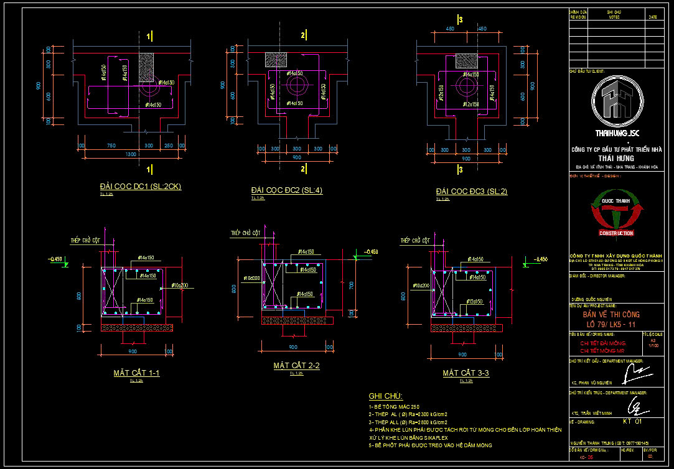Viewport: 674px width, 469px height.
Task: Select the 'BẢN VẼ THI CÔNG' project title
Action: pyautogui.click(x=606, y=315)
